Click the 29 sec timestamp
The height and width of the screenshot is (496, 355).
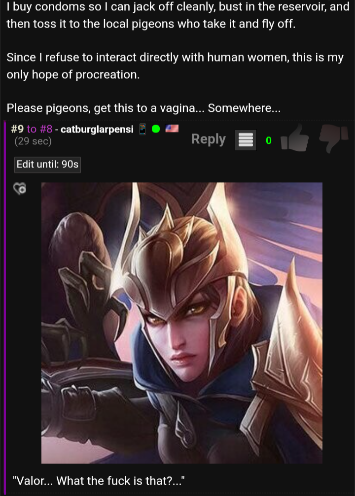[33, 141]
